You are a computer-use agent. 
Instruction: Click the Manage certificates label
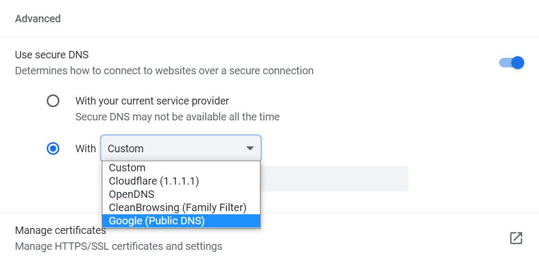(60, 231)
